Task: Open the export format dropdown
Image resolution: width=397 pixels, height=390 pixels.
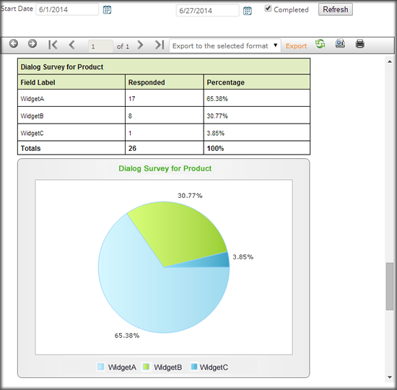Action: (224, 45)
